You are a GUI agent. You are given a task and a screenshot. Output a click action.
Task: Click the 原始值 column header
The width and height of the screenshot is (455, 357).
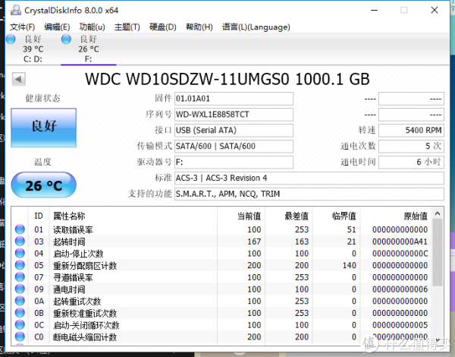coord(396,216)
